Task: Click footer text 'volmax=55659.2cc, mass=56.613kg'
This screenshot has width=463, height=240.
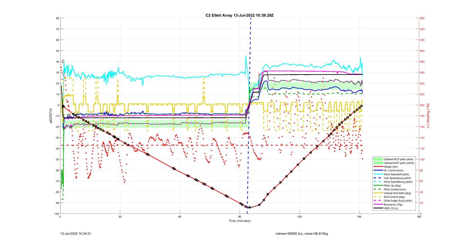Action: [x=302, y=233]
